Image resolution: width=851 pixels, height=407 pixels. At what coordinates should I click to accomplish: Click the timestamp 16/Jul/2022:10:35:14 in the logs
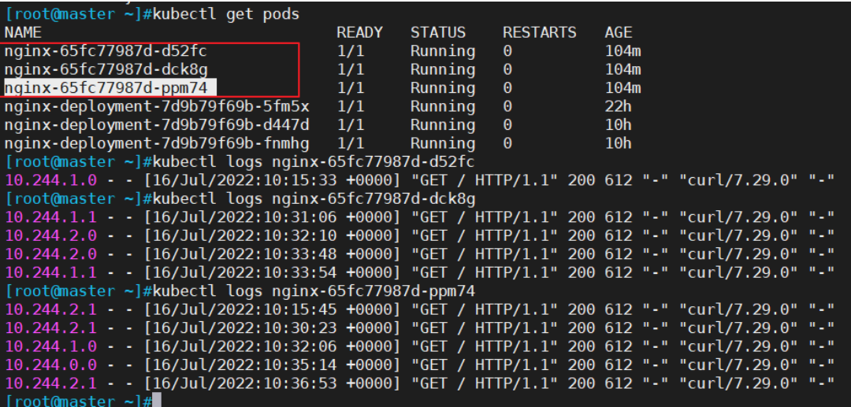pyautogui.click(x=245, y=365)
